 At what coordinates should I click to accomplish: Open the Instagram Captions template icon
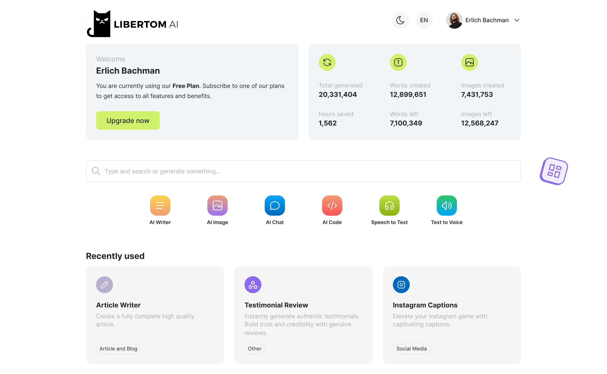click(401, 285)
